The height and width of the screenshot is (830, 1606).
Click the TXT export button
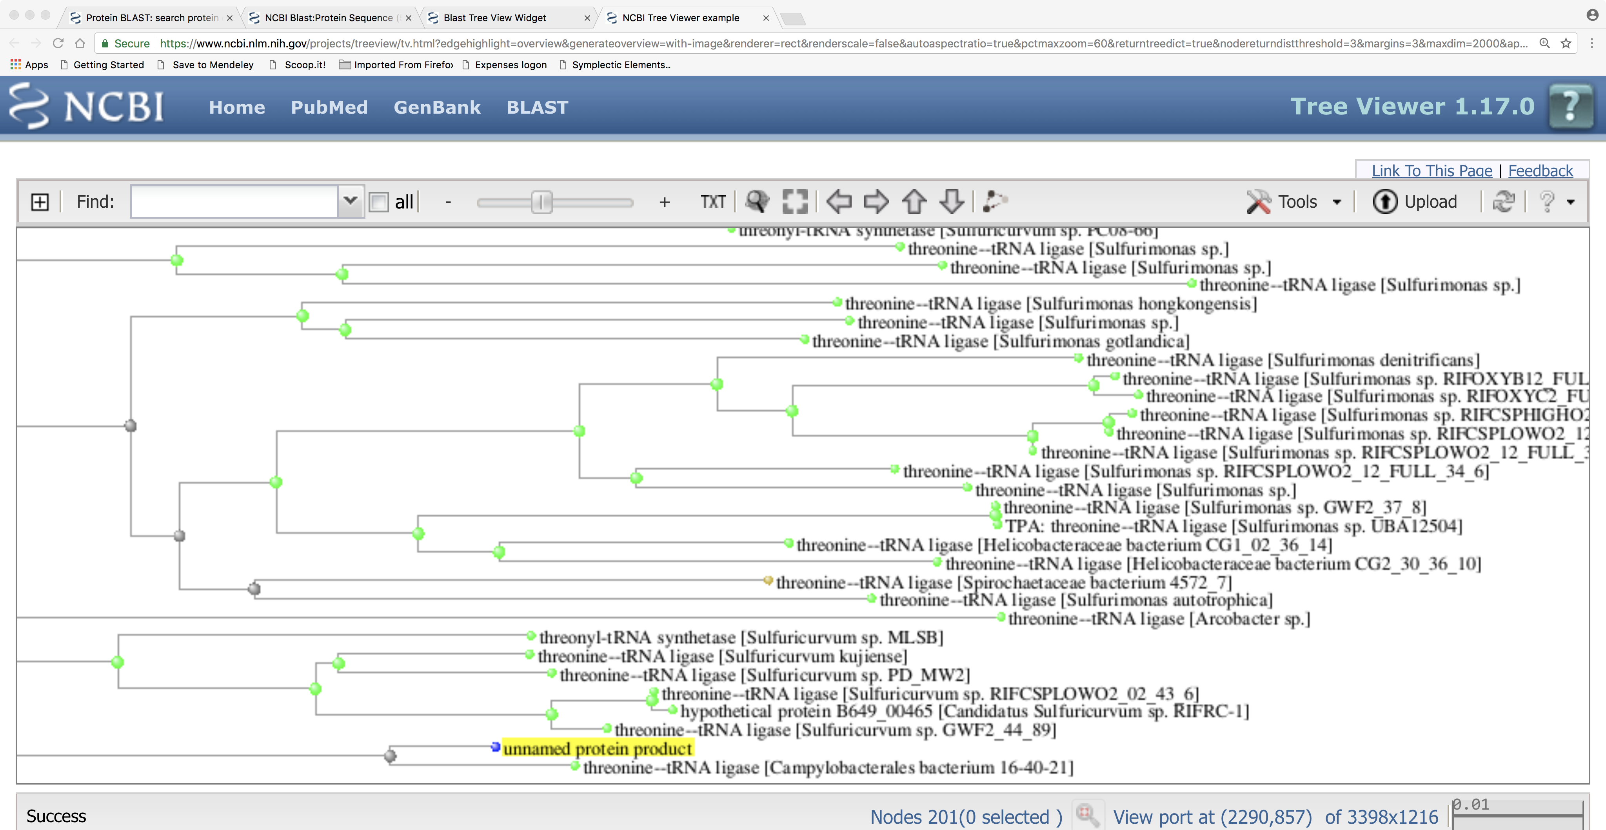(712, 202)
